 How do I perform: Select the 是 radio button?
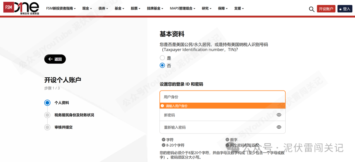162,58
